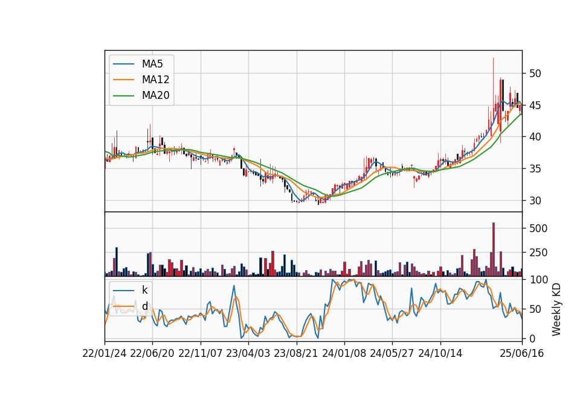Click the d legend label in KD panel
The height and width of the screenshot is (416, 580).
point(144,306)
